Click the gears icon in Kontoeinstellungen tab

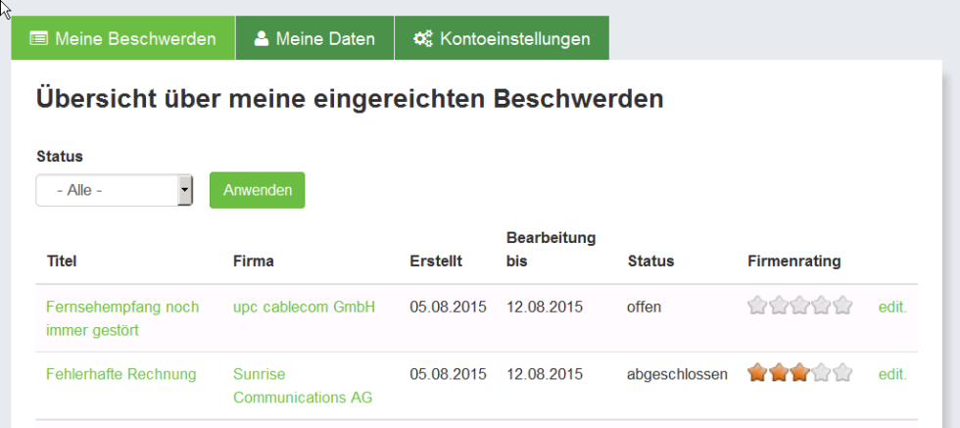(422, 39)
